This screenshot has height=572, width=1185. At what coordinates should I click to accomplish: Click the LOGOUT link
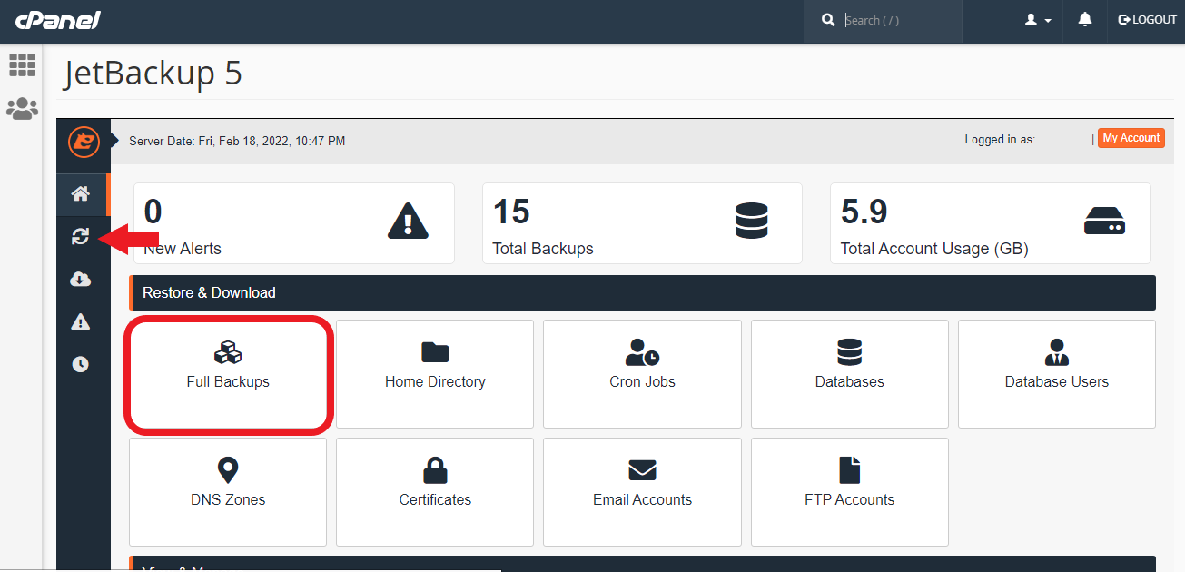[x=1147, y=20]
